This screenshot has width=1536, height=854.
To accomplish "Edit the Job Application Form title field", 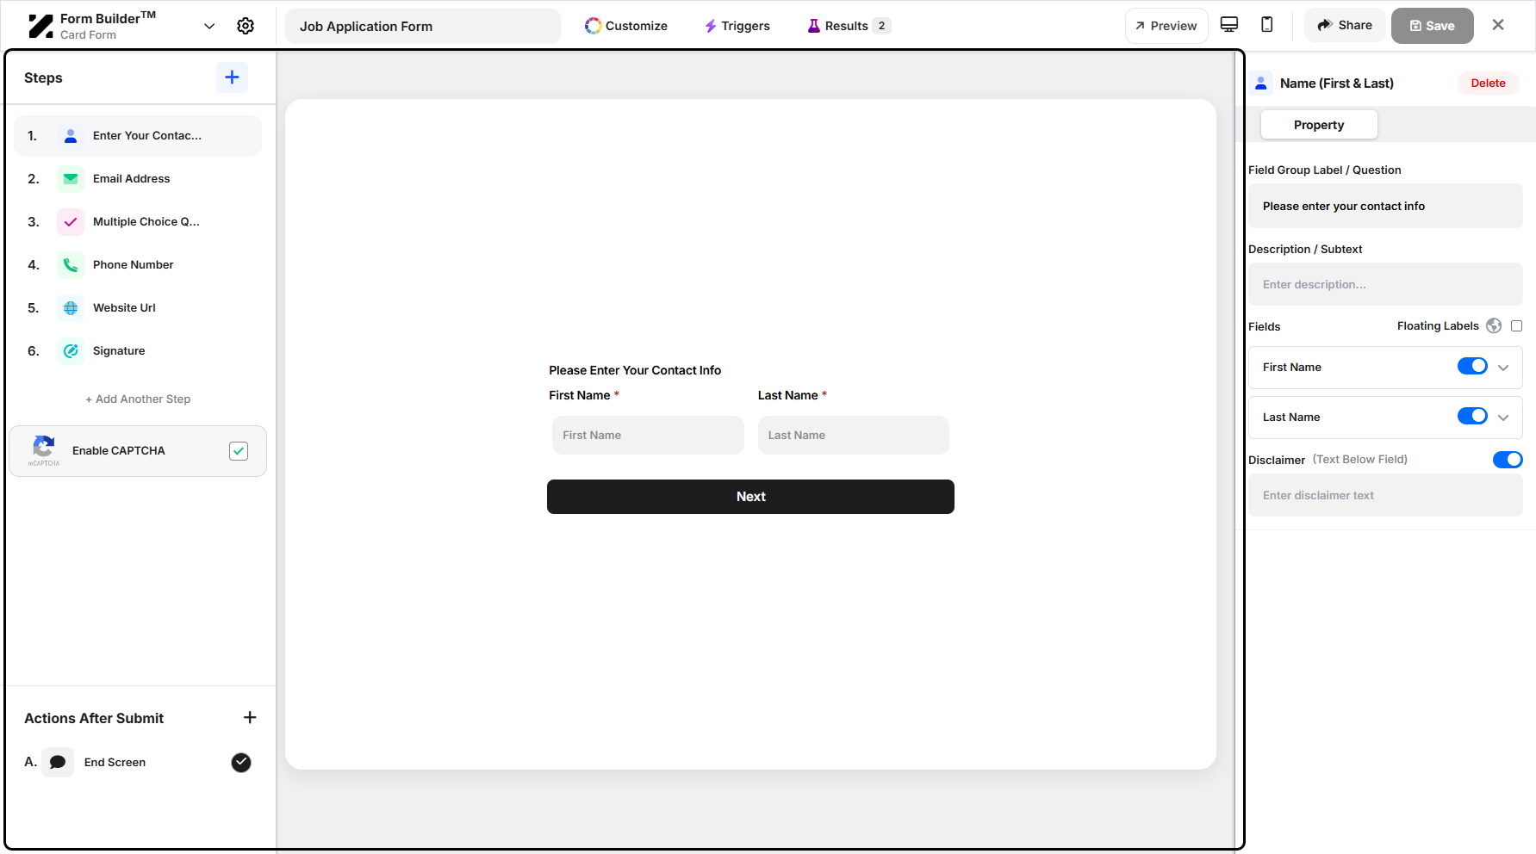I will (422, 26).
